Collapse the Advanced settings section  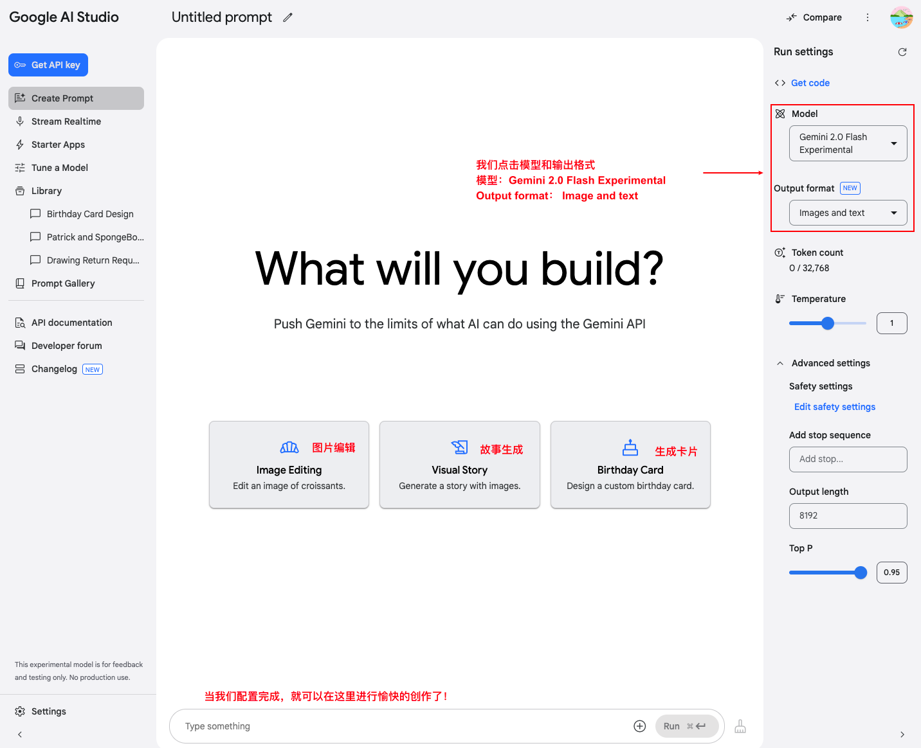pyautogui.click(x=780, y=363)
